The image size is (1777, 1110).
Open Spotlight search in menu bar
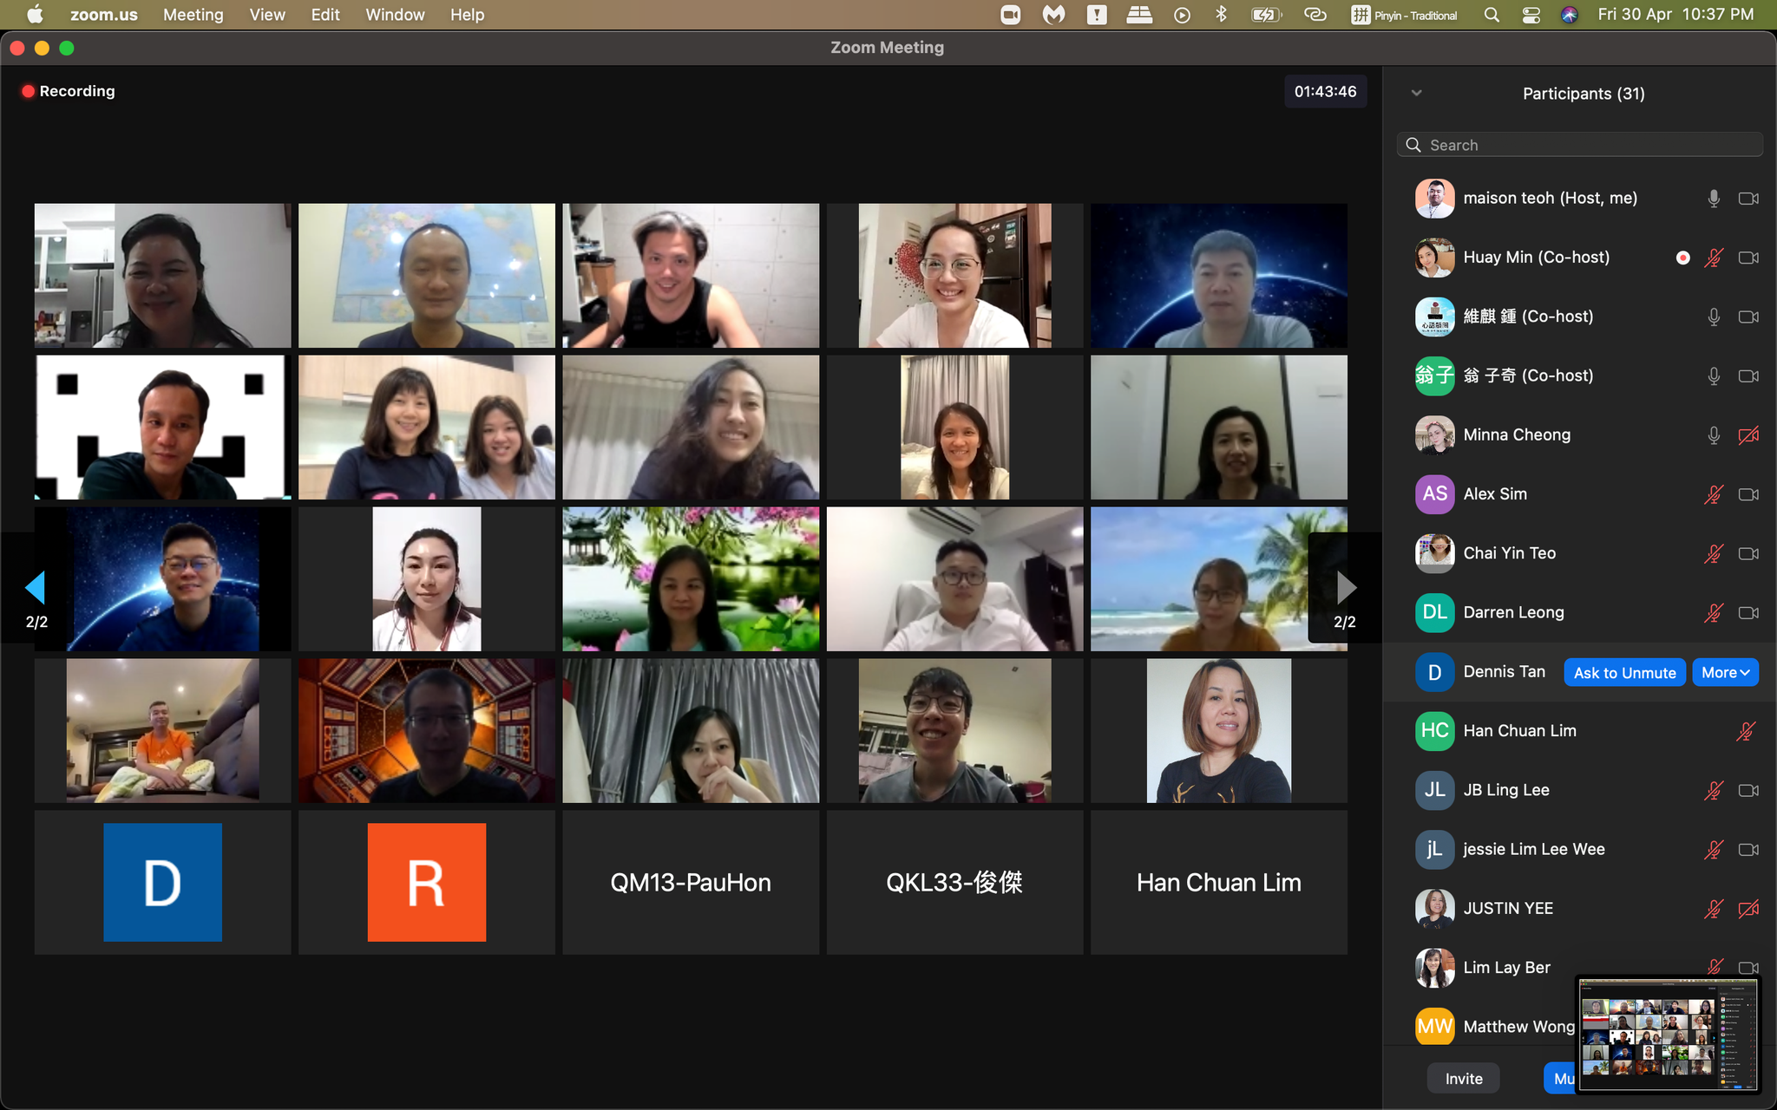(x=1491, y=15)
